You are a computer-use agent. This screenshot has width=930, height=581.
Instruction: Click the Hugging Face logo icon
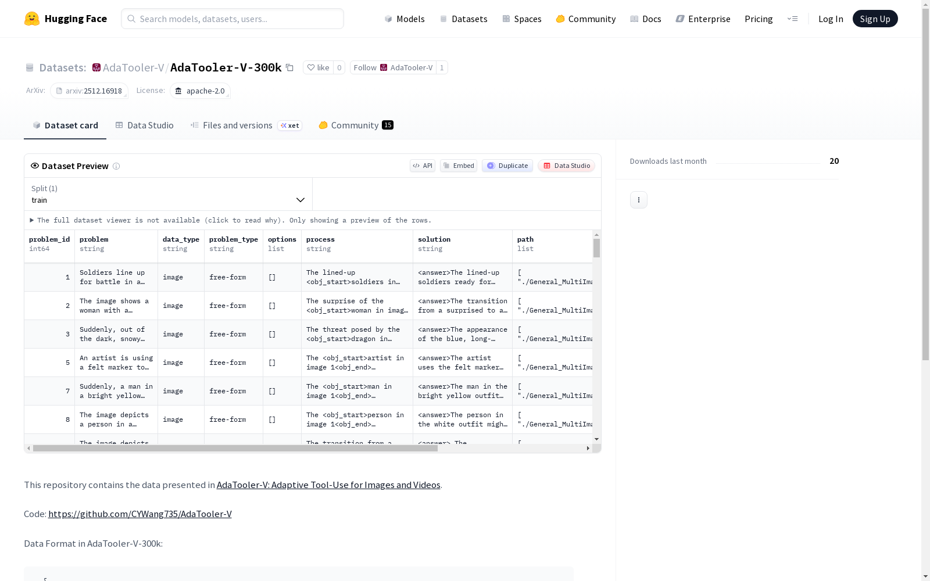pos(32,19)
